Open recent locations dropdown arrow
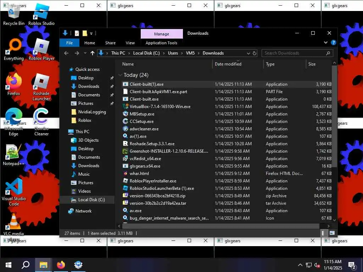The width and height of the screenshot is (363, 272). tap(85, 53)
